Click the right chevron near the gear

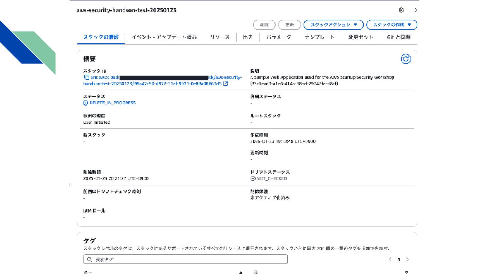tap(416, 10)
